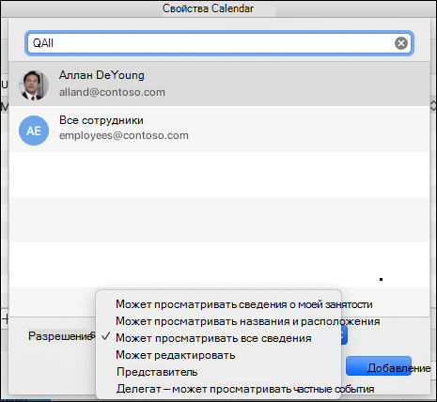This screenshot has height=402, width=437.
Task: Click the plus icon at the left edge
Action: coord(6,319)
